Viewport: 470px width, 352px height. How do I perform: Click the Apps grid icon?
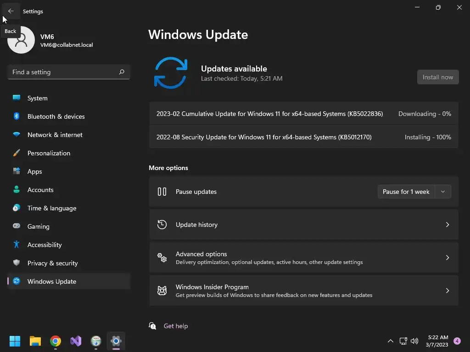(x=17, y=171)
